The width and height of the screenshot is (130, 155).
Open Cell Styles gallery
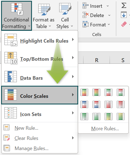click(x=65, y=16)
